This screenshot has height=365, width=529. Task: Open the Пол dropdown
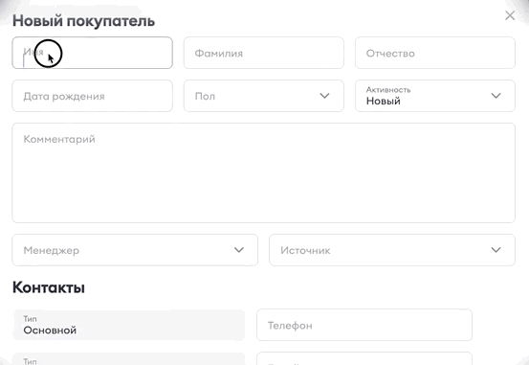pos(263,96)
